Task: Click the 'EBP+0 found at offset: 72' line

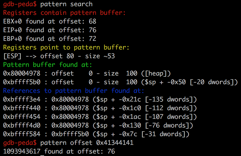Action: 50,39
